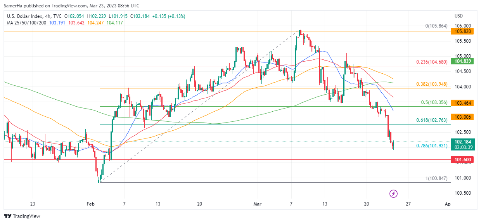Screen dimensions: 481x223
Task: Click the Mar label on time axis
Action: [258, 204]
